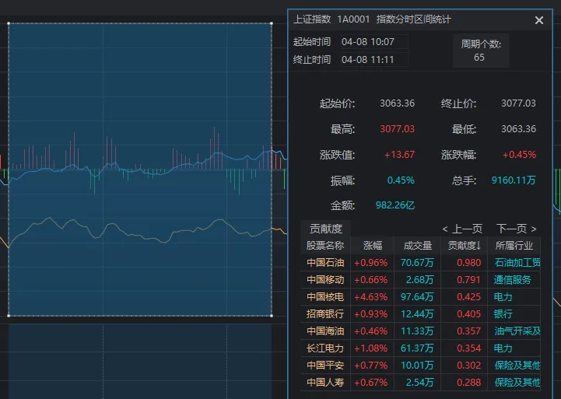Select the 中国核电 stock name
561x399 pixels.
[324, 297]
